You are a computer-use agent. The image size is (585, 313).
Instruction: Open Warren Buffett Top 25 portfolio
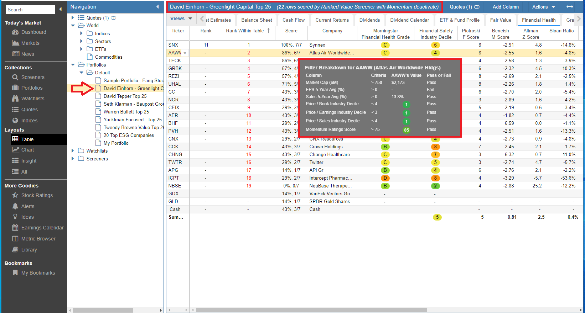pyautogui.click(x=126, y=112)
